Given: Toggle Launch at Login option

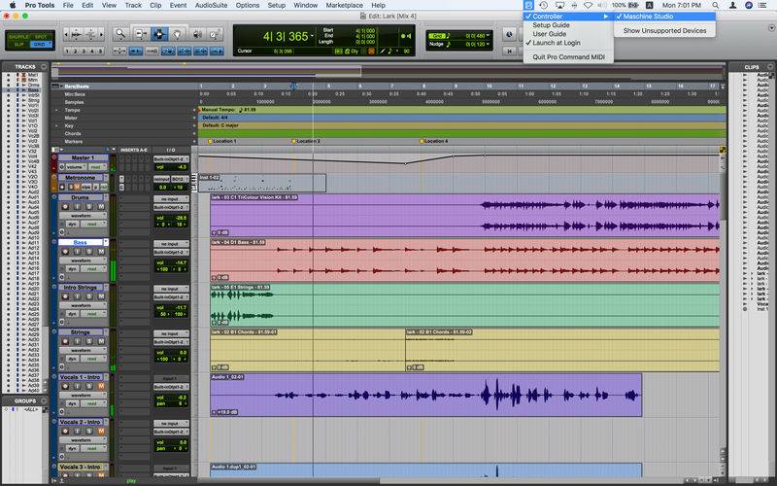Looking at the screenshot, I should pyautogui.click(x=556, y=43).
